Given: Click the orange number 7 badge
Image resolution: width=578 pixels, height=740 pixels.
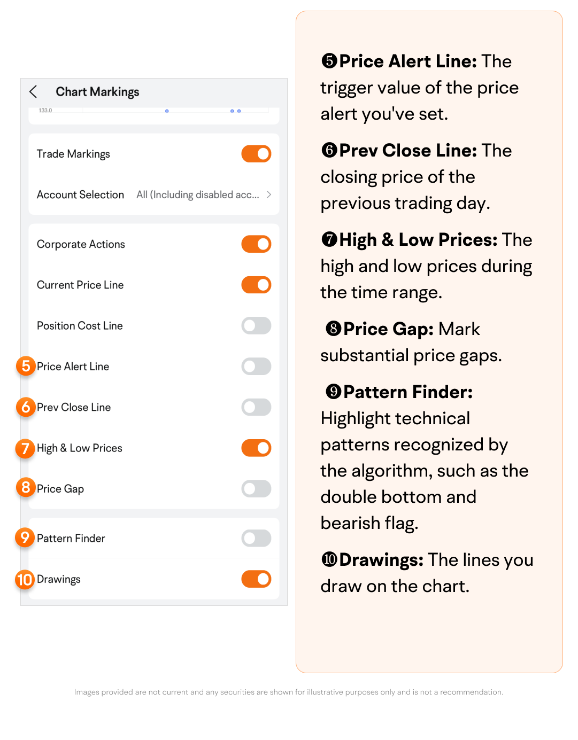Looking at the screenshot, I should pos(25,448).
